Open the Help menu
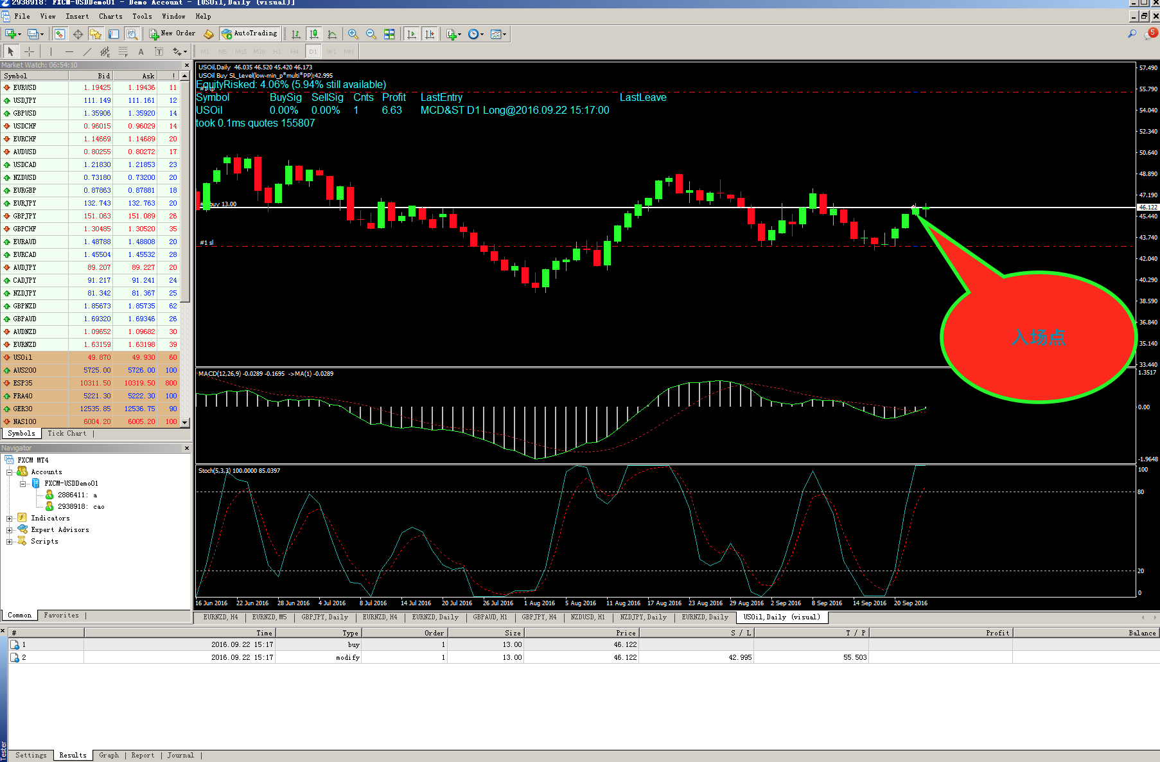 [x=203, y=16]
